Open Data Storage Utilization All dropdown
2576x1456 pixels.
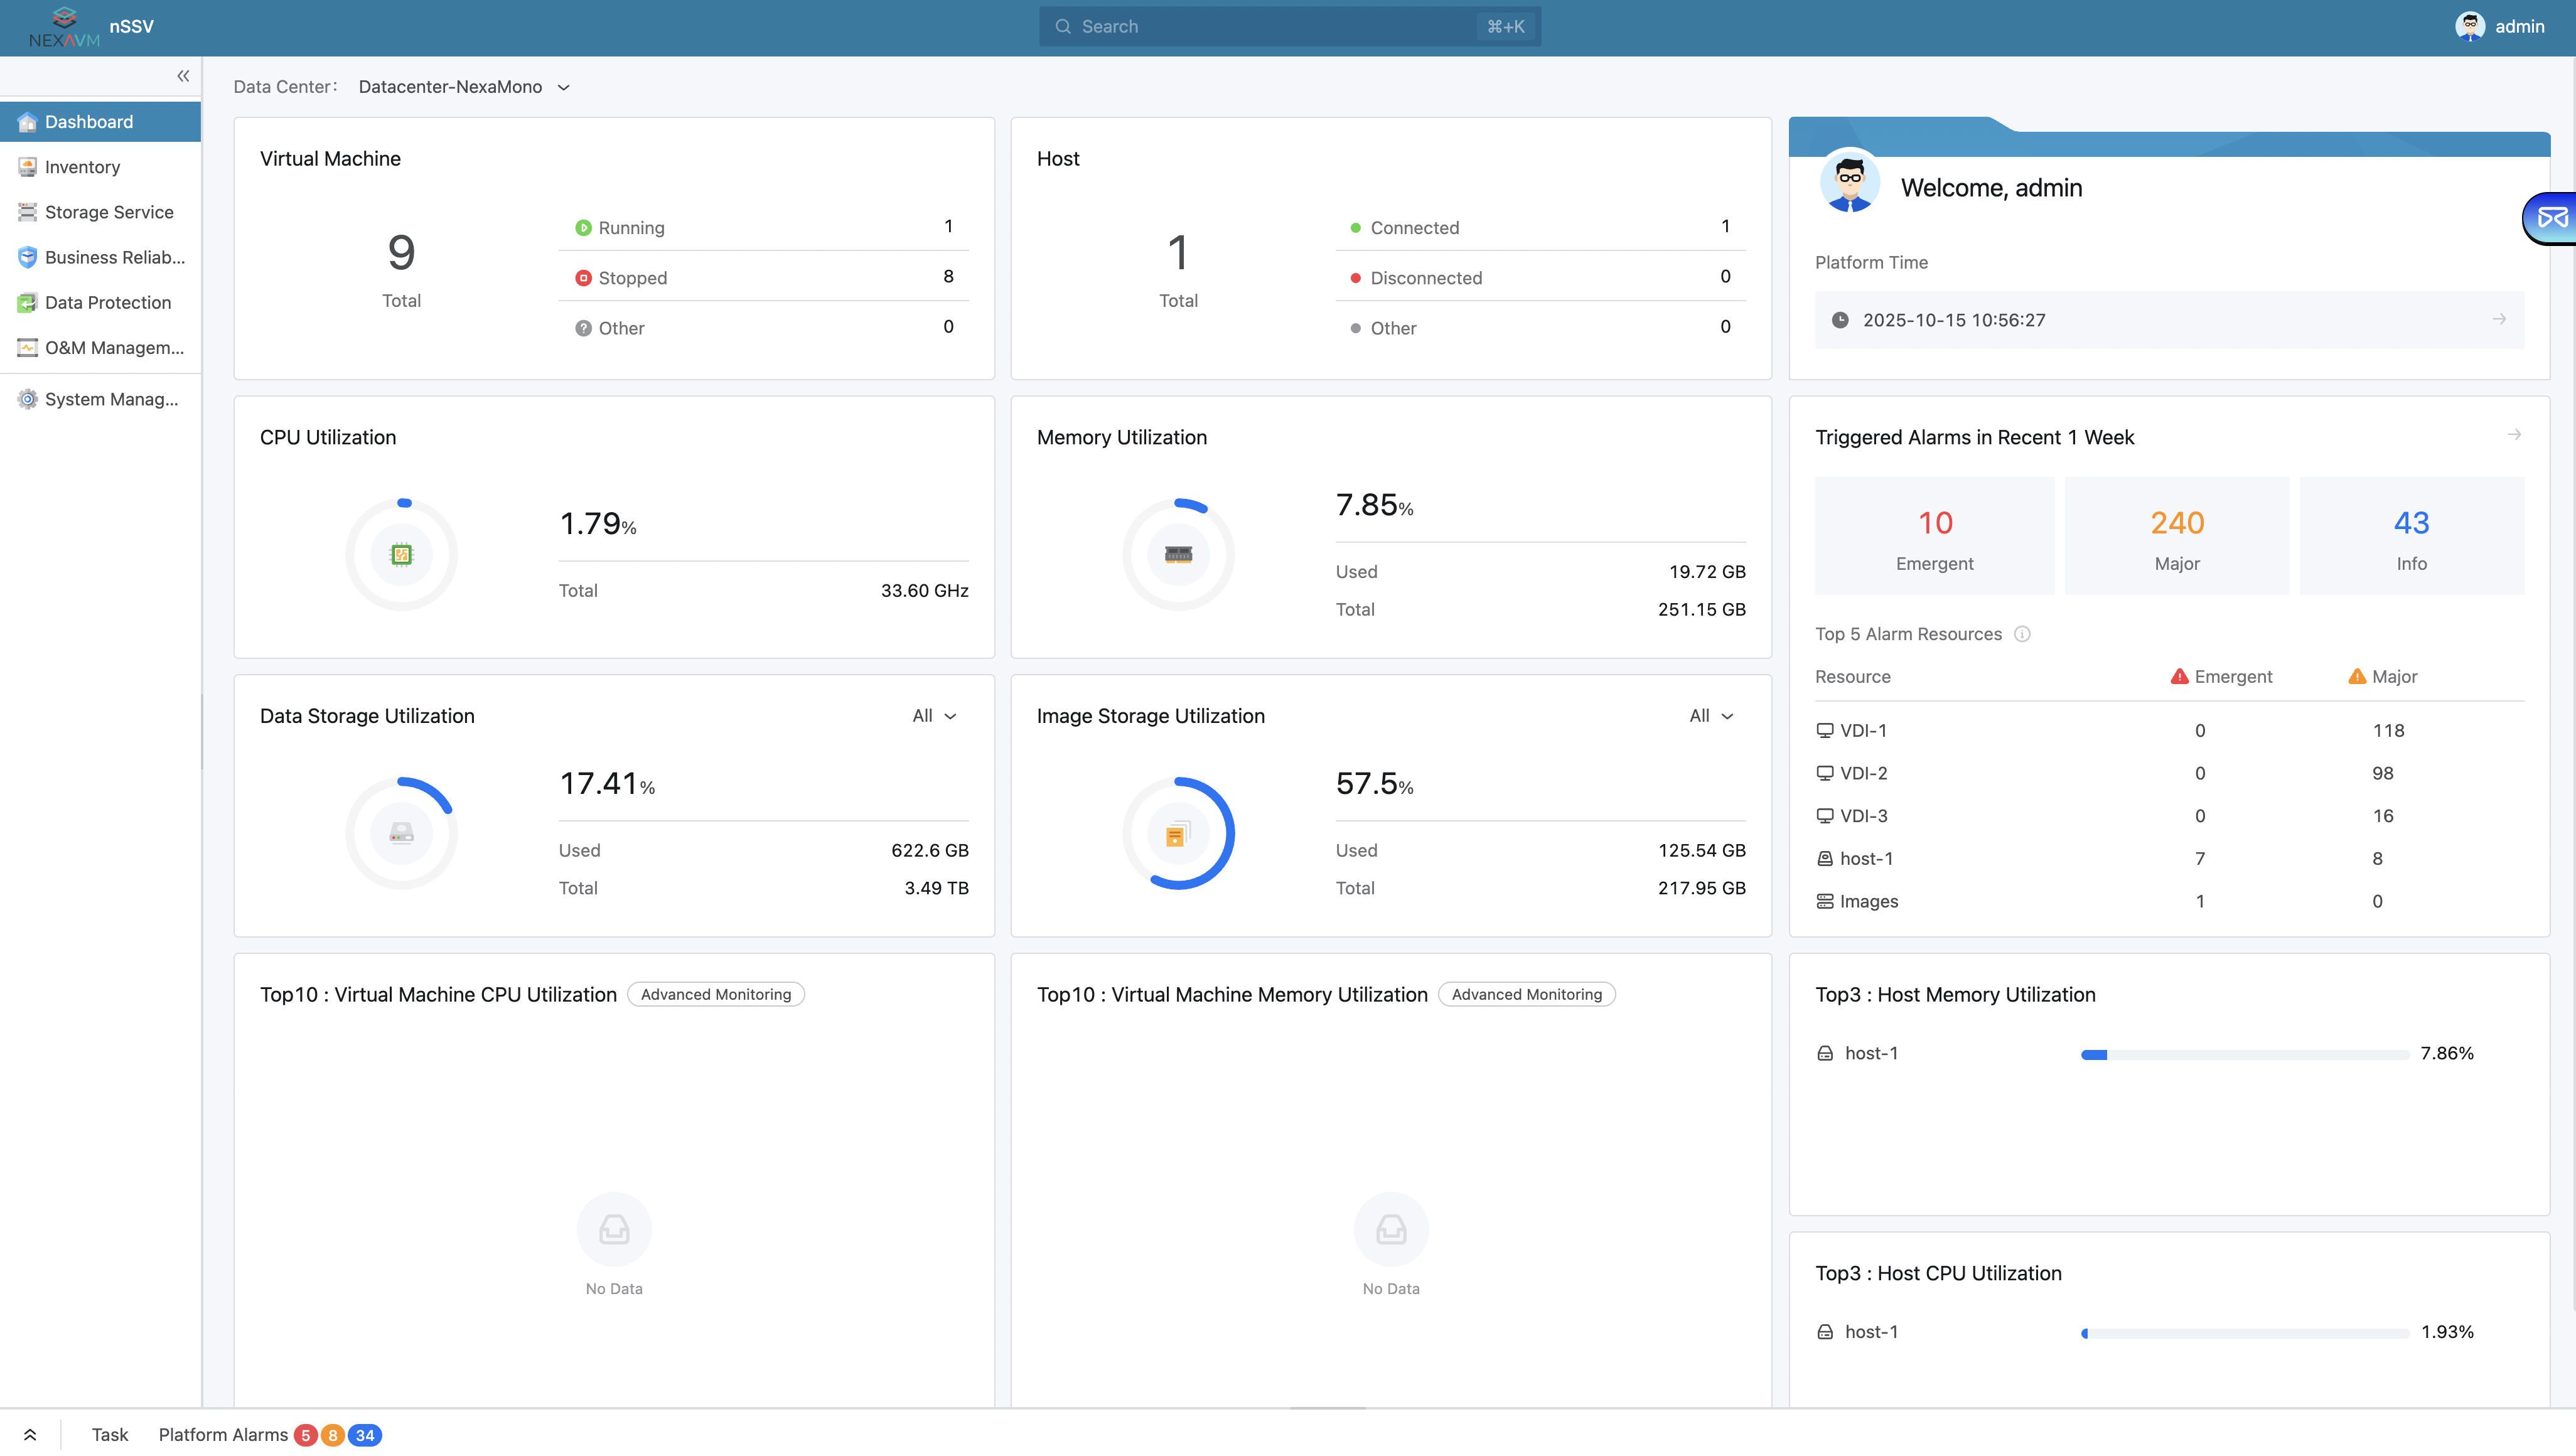pos(934,716)
